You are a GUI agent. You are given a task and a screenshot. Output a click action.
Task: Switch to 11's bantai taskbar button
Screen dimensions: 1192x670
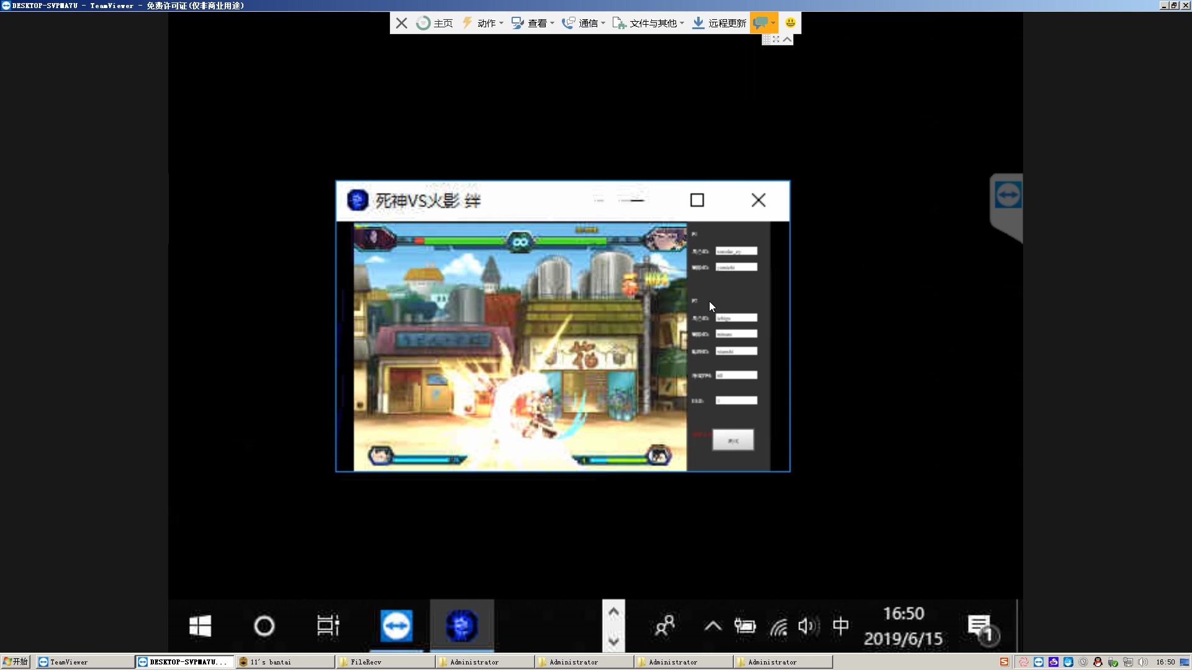tap(285, 662)
